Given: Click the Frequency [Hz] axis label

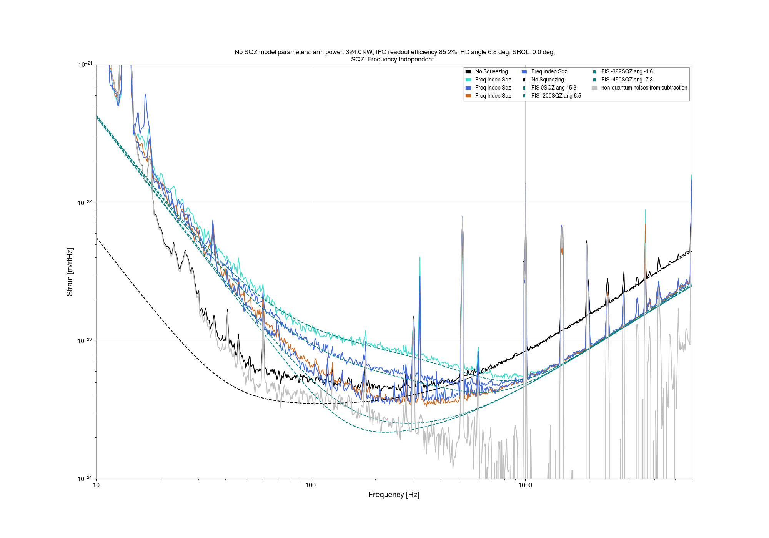Looking at the screenshot, I should coord(394,495).
